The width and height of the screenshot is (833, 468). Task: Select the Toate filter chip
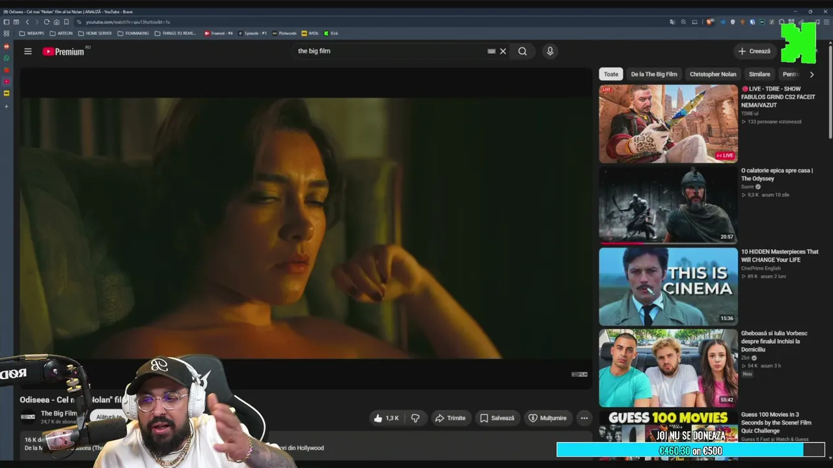pyautogui.click(x=611, y=74)
